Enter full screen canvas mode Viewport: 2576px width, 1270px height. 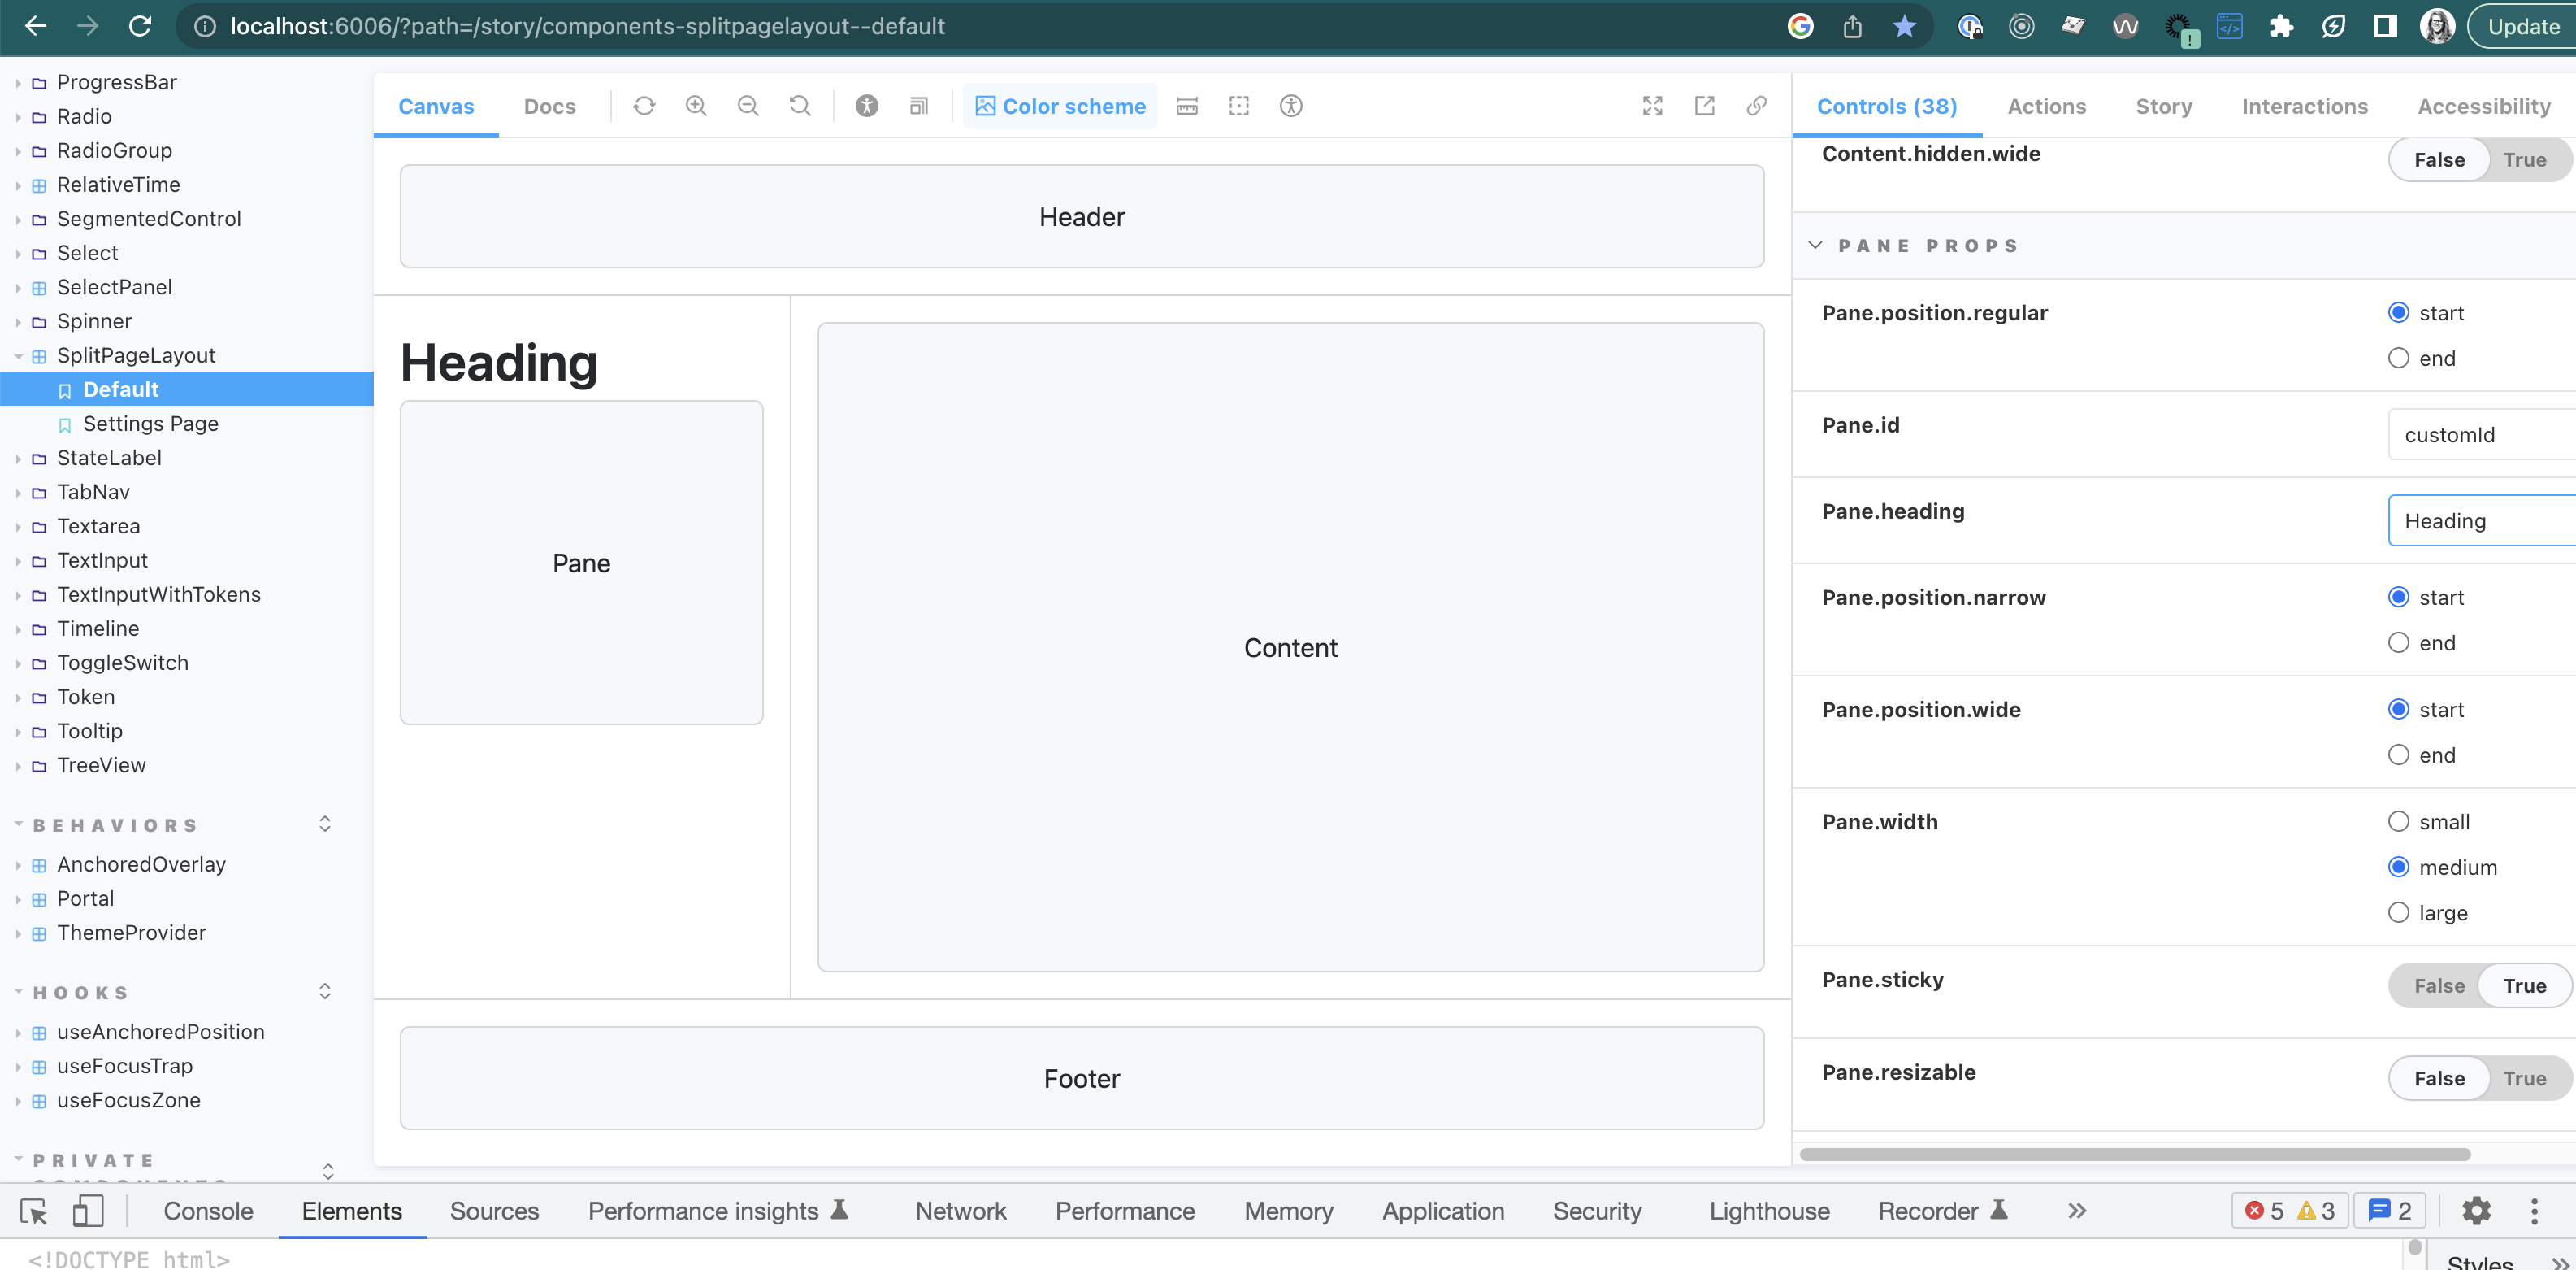[1652, 106]
